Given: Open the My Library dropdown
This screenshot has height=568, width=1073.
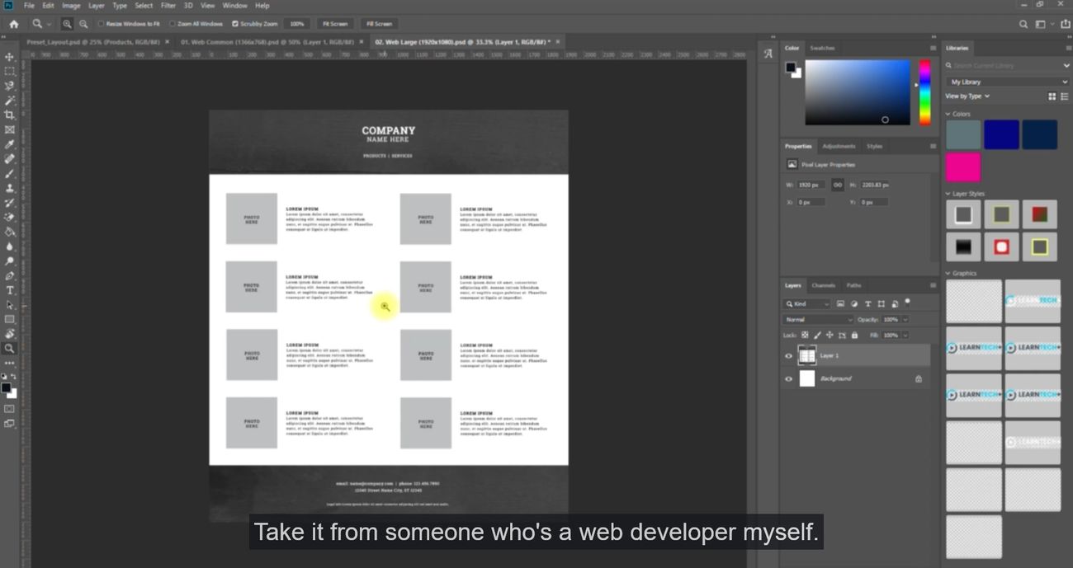Looking at the screenshot, I should pyautogui.click(x=1007, y=82).
